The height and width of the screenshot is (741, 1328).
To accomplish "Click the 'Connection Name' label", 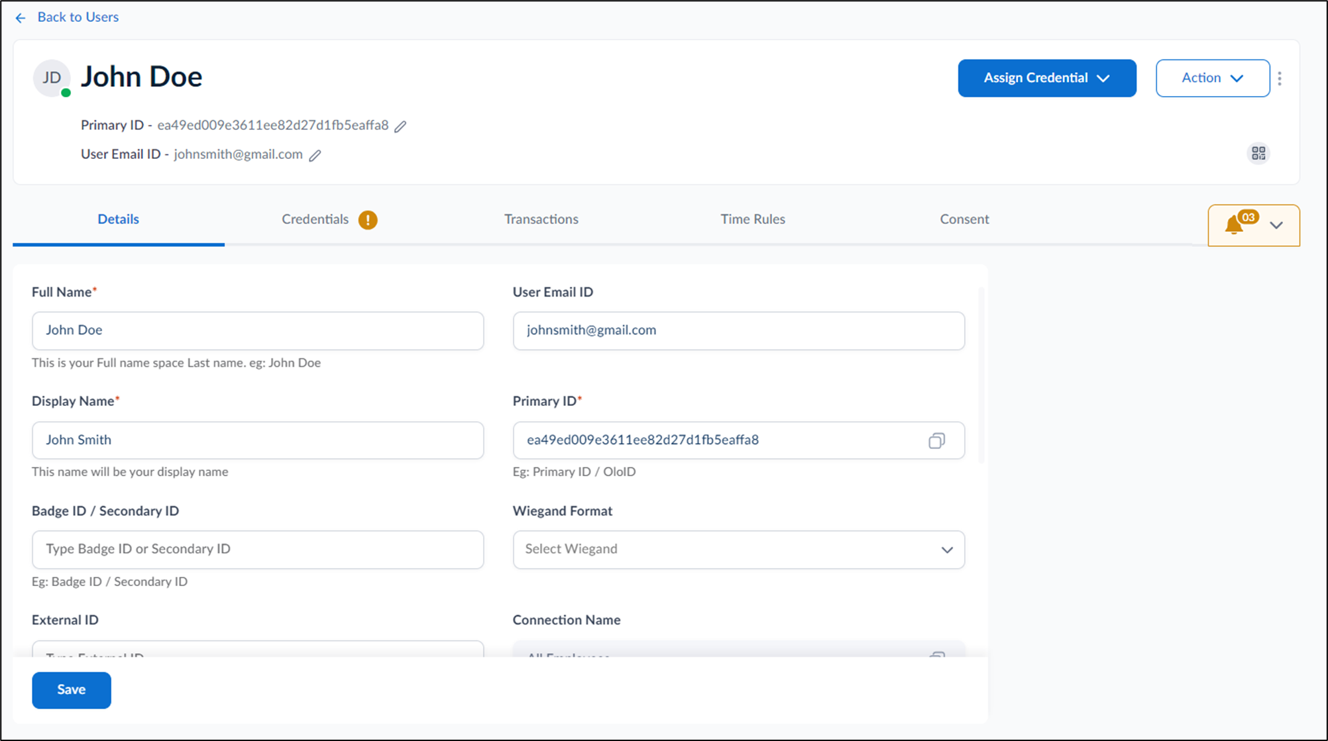I will [567, 620].
